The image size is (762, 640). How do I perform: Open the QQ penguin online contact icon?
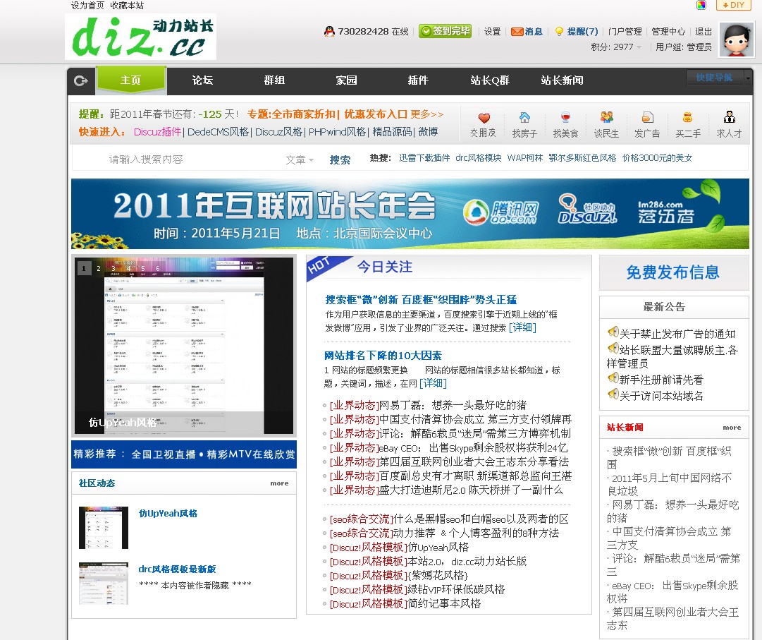coord(329,32)
